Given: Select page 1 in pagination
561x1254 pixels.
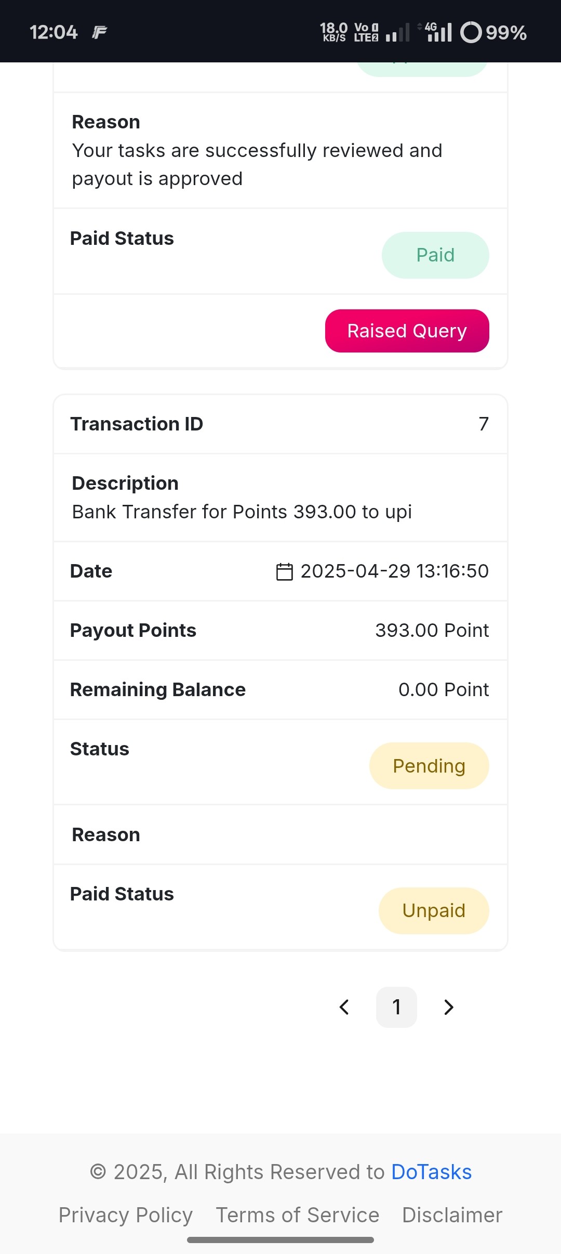Looking at the screenshot, I should click(x=396, y=1007).
